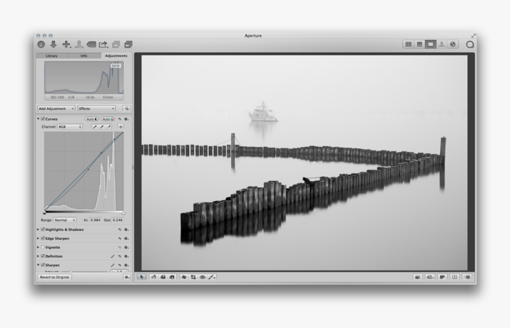Uncheck the Sharpen checkbox

[43, 265]
